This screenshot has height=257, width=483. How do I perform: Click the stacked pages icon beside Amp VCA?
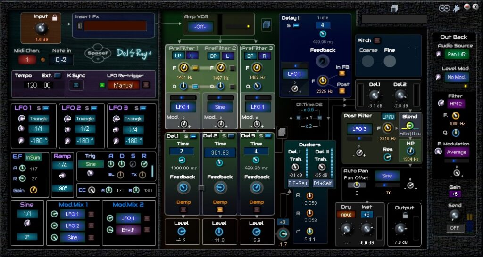click(x=266, y=24)
